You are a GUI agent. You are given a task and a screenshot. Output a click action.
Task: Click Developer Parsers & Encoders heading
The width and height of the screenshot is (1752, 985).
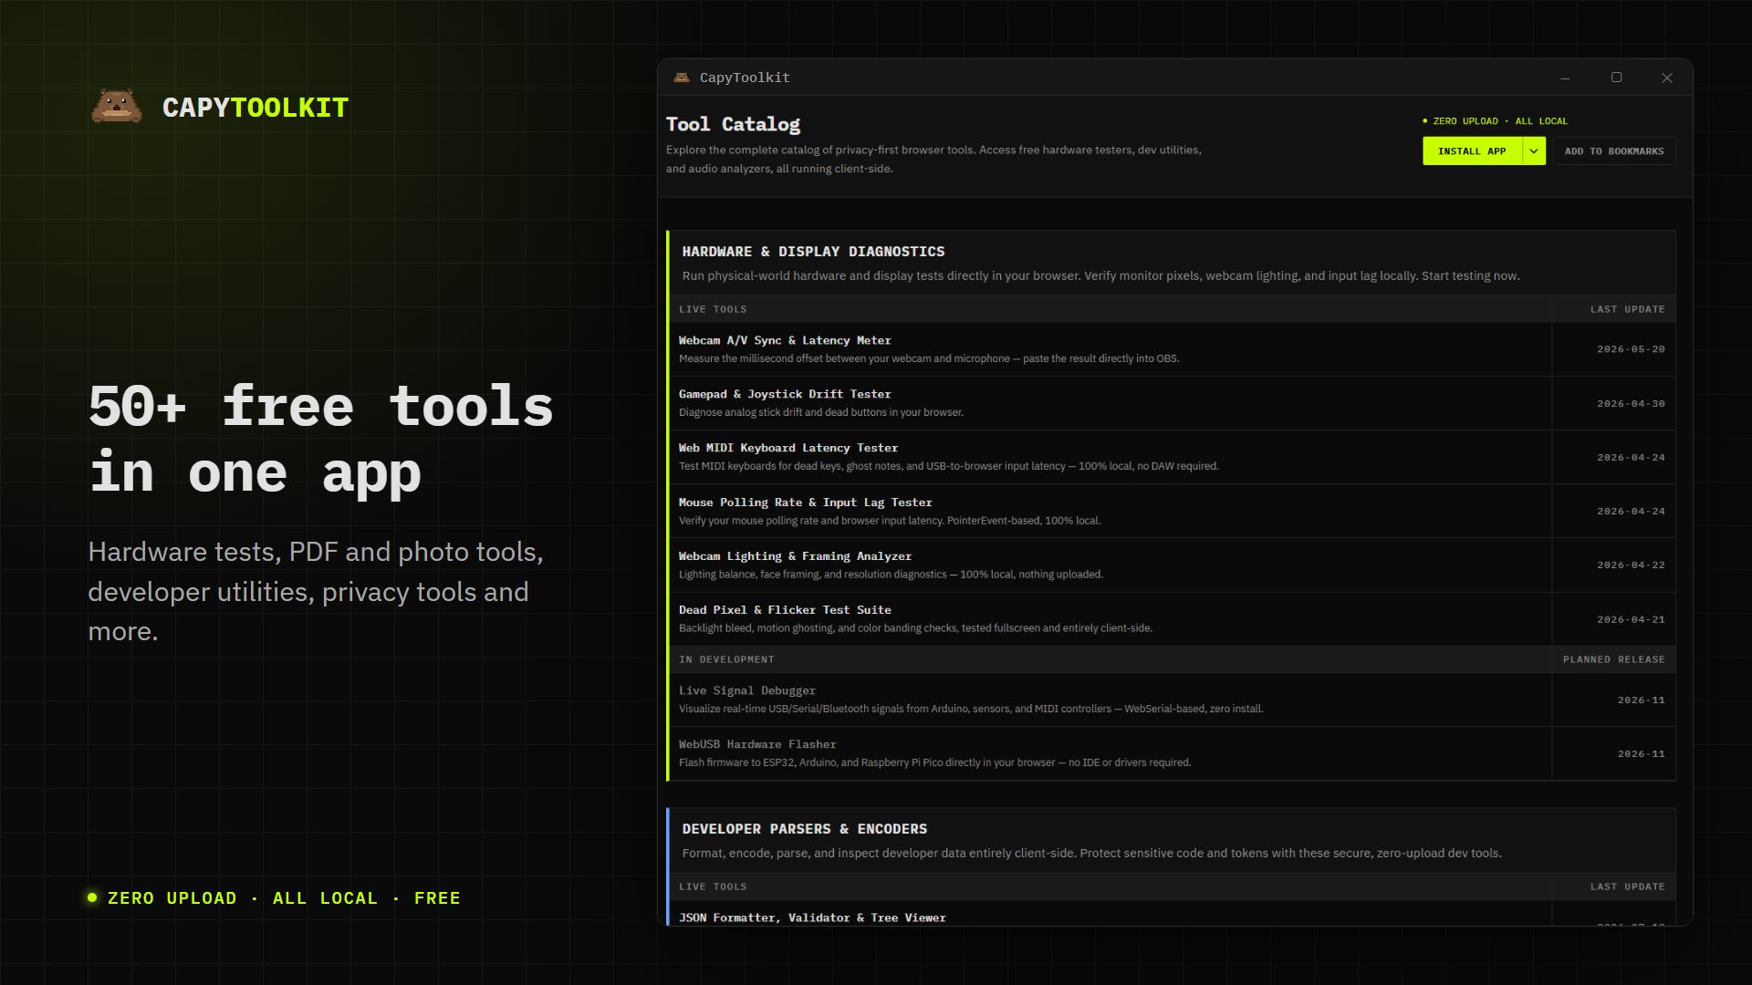(805, 829)
